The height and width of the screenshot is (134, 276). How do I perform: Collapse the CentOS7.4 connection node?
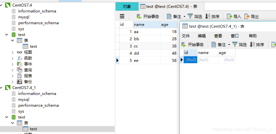point(1,5)
